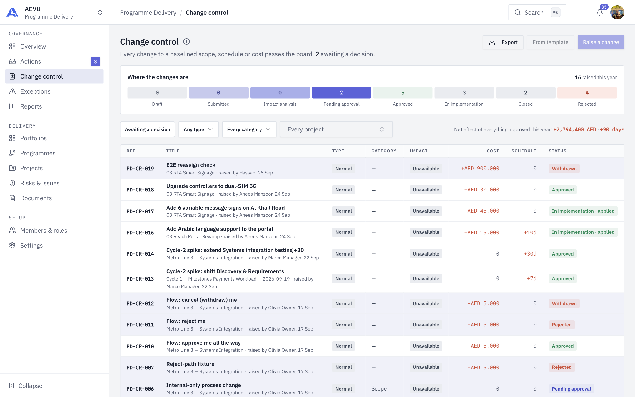Expand the workspace switcher chevrons
This screenshot has width=635, height=397.
[x=100, y=12]
